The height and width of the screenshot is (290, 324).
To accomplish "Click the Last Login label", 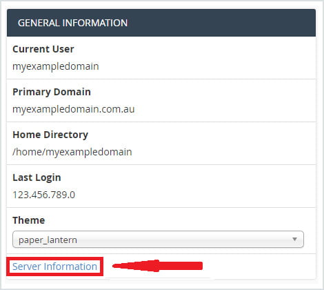I will tap(37, 177).
